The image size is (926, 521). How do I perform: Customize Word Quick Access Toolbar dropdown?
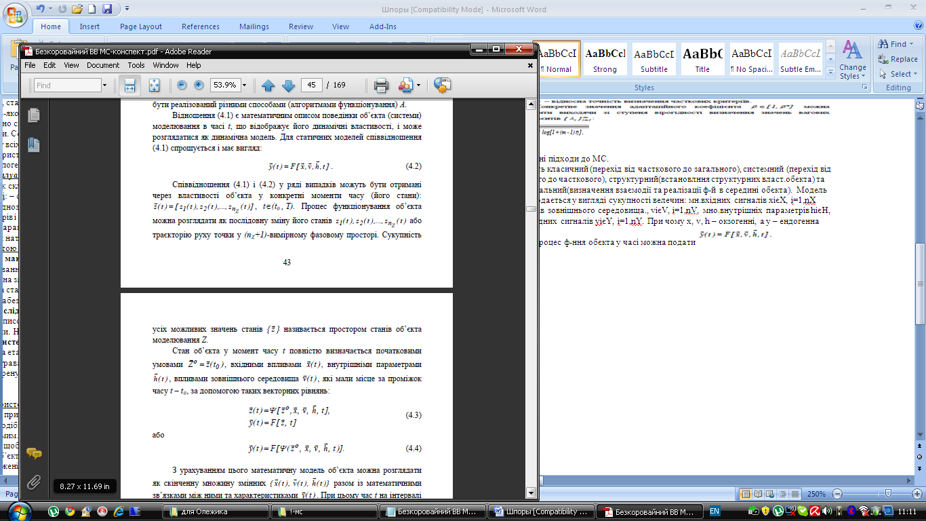point(127,9)
